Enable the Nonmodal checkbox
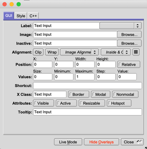The image size is (147, 149). (125, 94)
